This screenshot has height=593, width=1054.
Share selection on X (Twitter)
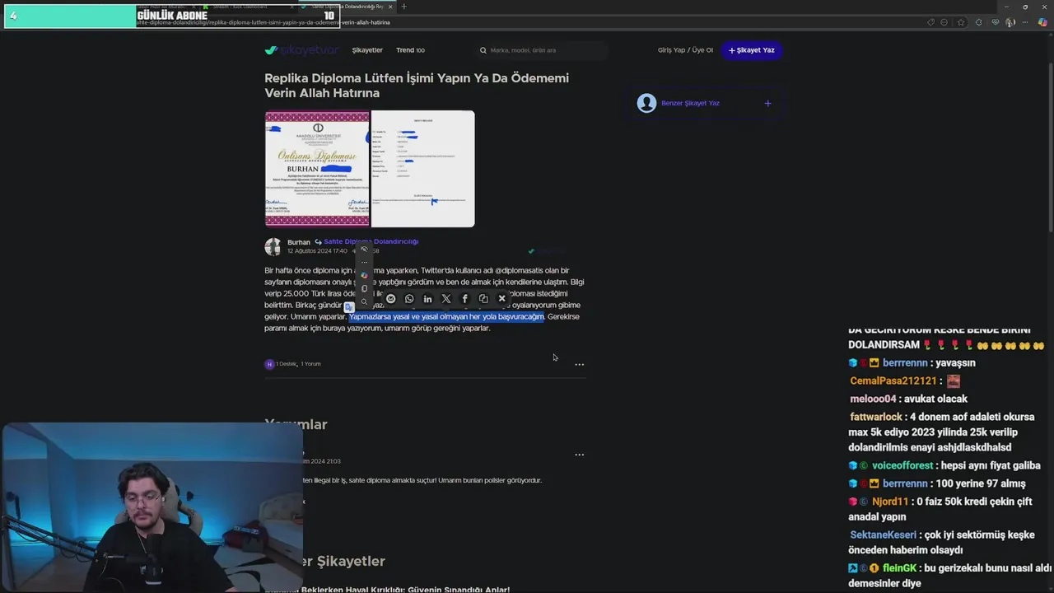pyautogui.click(x=446, y=299)
